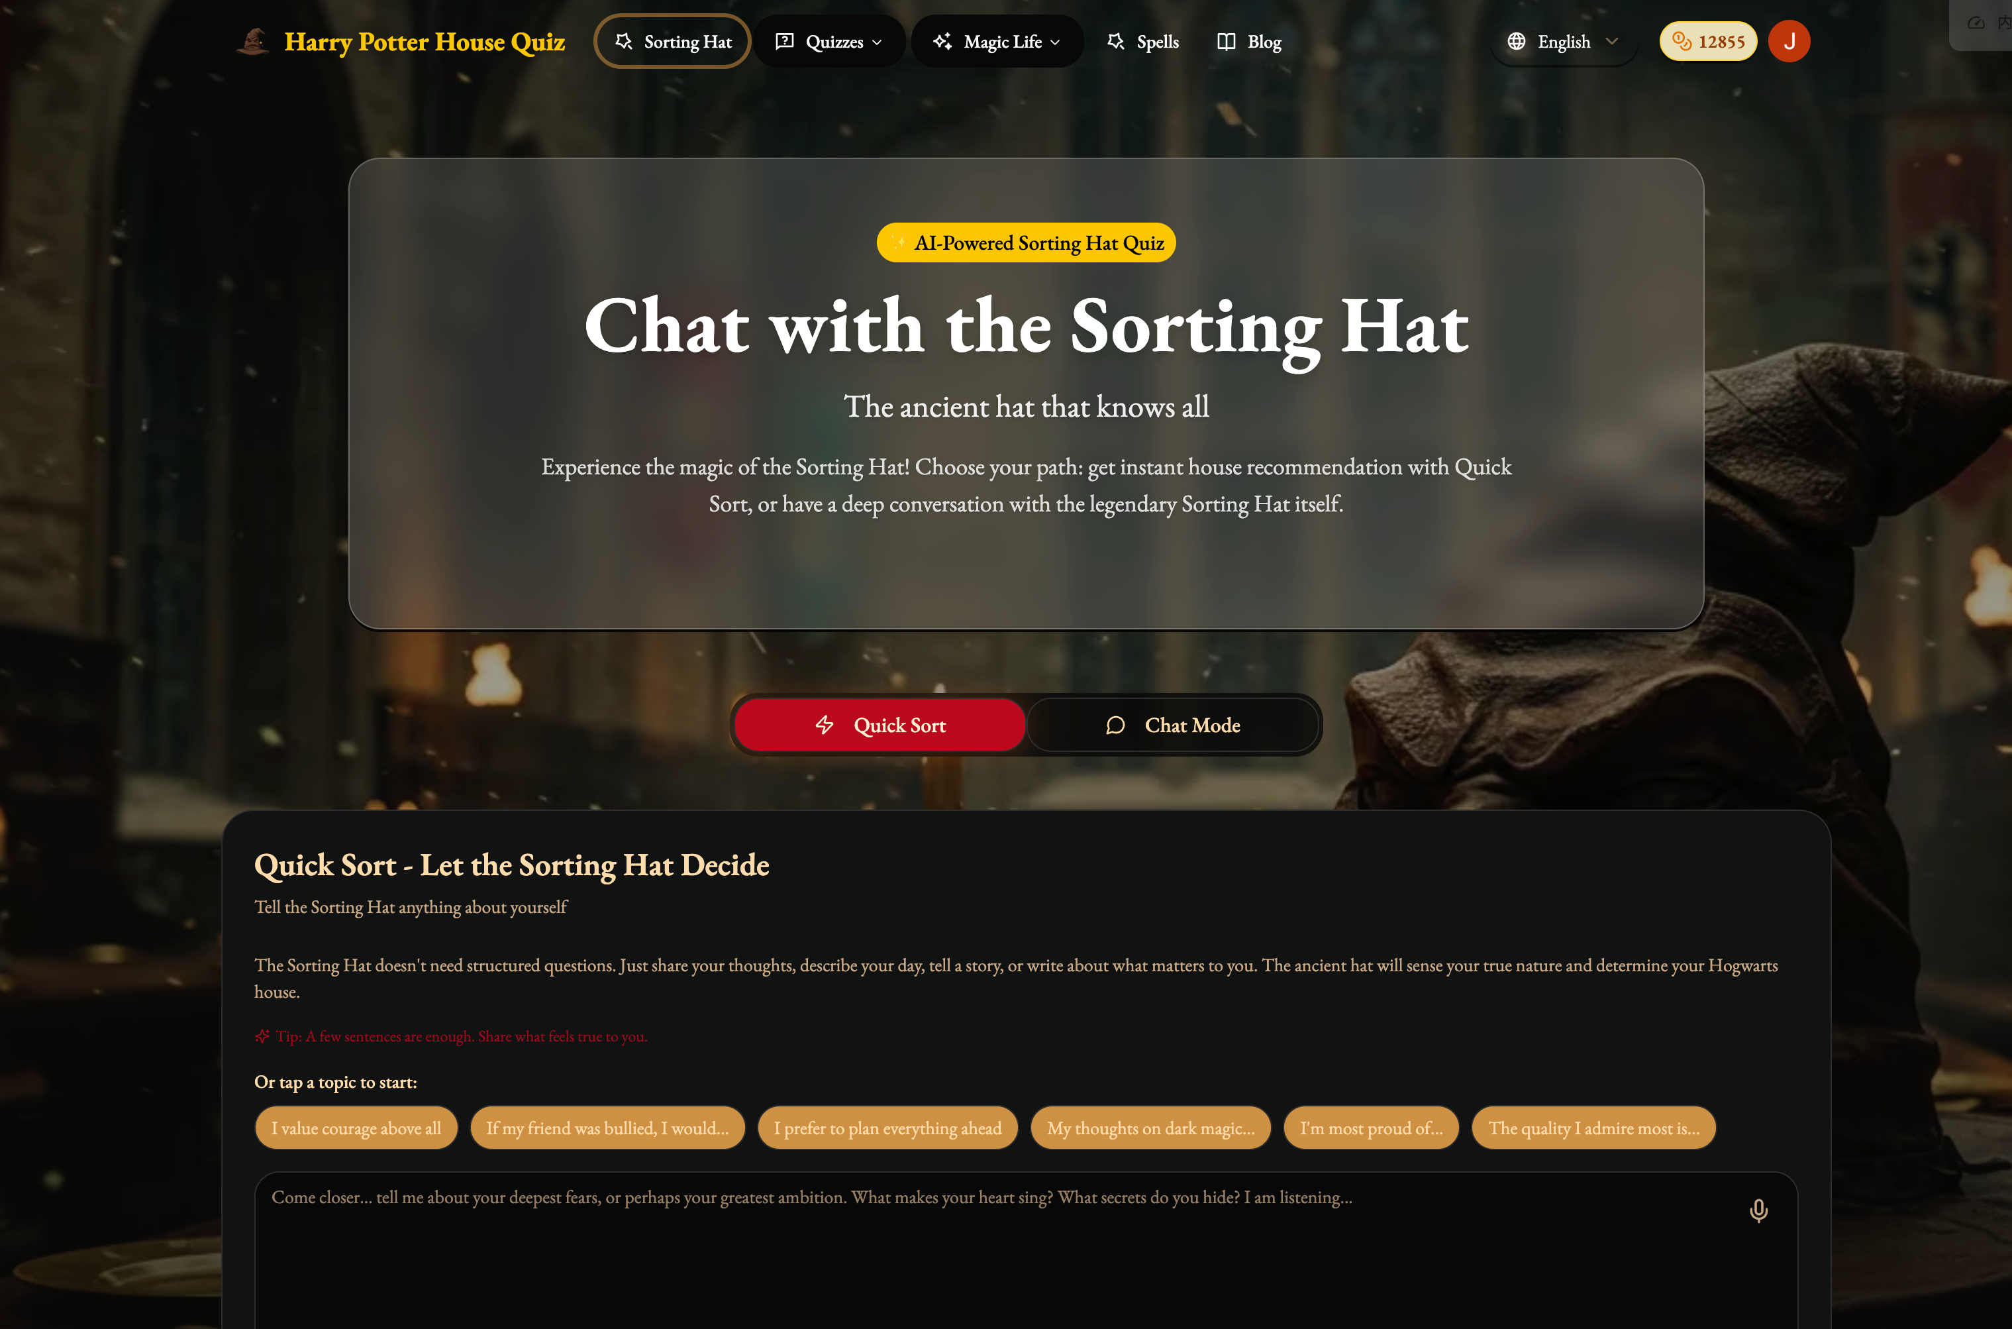
Task: Click the open-book icon next to Blog
Action: (x=1226, y=42)
